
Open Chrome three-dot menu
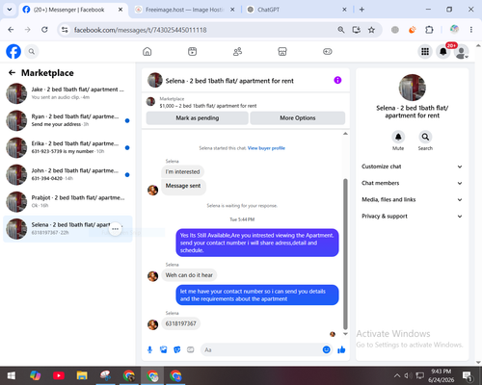coord(471,30)
